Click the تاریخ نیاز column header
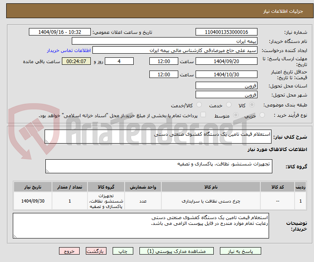Viewport: 314px width, 262px height. [33, 187]
